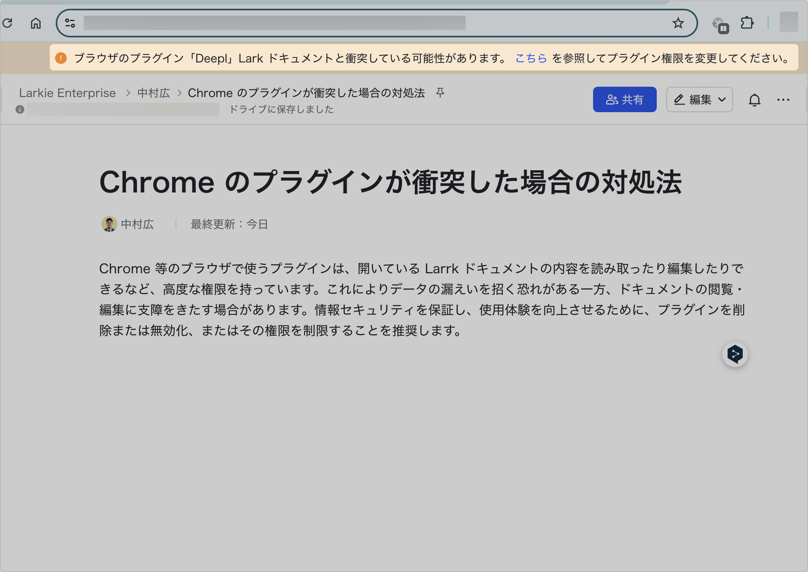The height and width of the screenshot is (572, 808).
Task: Click the orange warning icon in the banner
Action: [61, 58]
